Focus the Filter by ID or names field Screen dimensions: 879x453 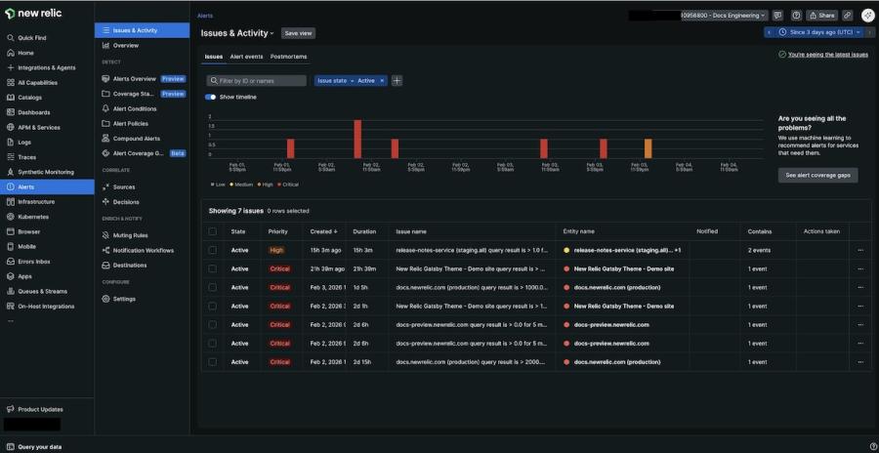[257, 81]
